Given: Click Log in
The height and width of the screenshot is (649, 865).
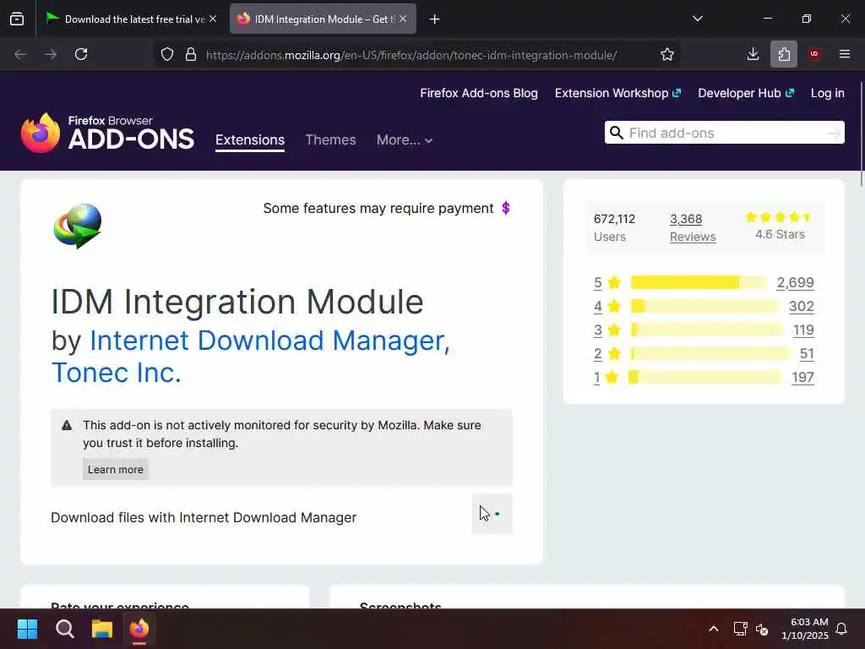Looking at the screenshot, I should (x=828, y=93).
